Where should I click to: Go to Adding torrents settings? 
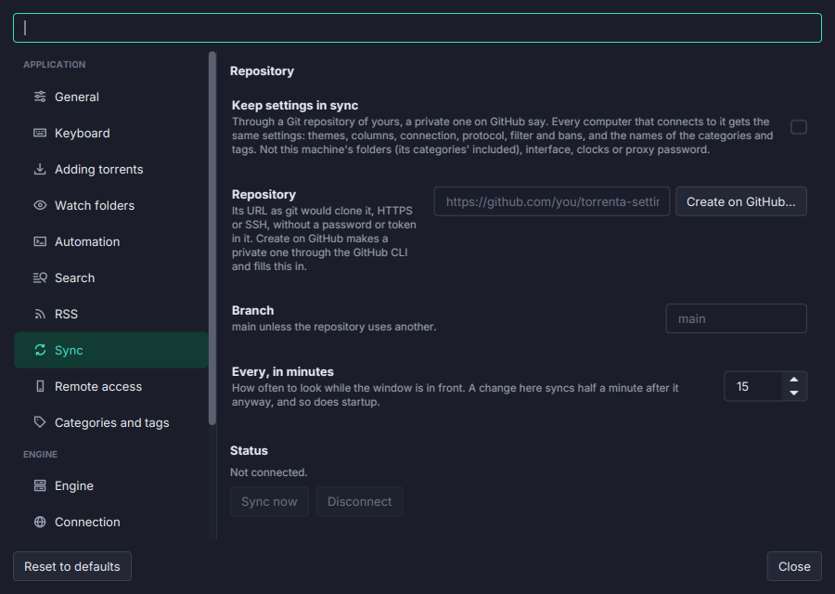pos(110,169)
